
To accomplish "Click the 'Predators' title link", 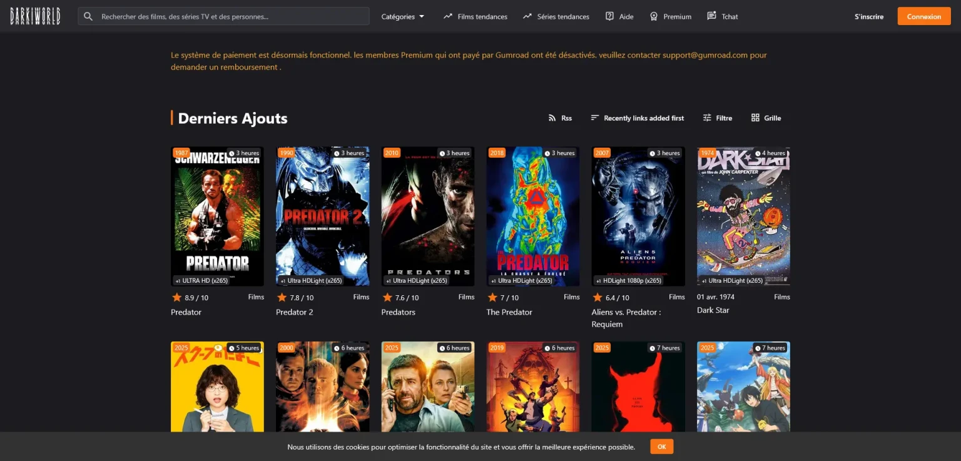I will pos(399,312).
